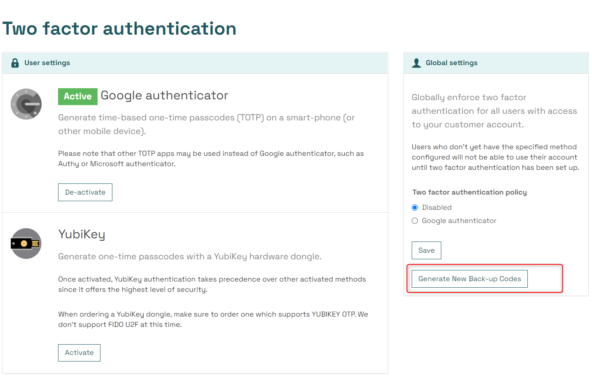Click the note mentioning Authy or Microsoft authenticator
The width and height of the screenshot is (592, 378).
pyautogui.click(x=211, y=159)
